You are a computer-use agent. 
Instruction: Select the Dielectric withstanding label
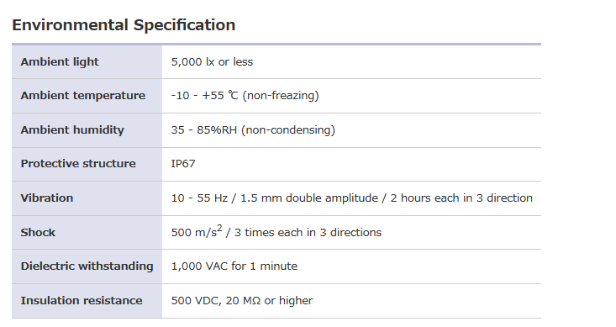(x=87, y=266)
